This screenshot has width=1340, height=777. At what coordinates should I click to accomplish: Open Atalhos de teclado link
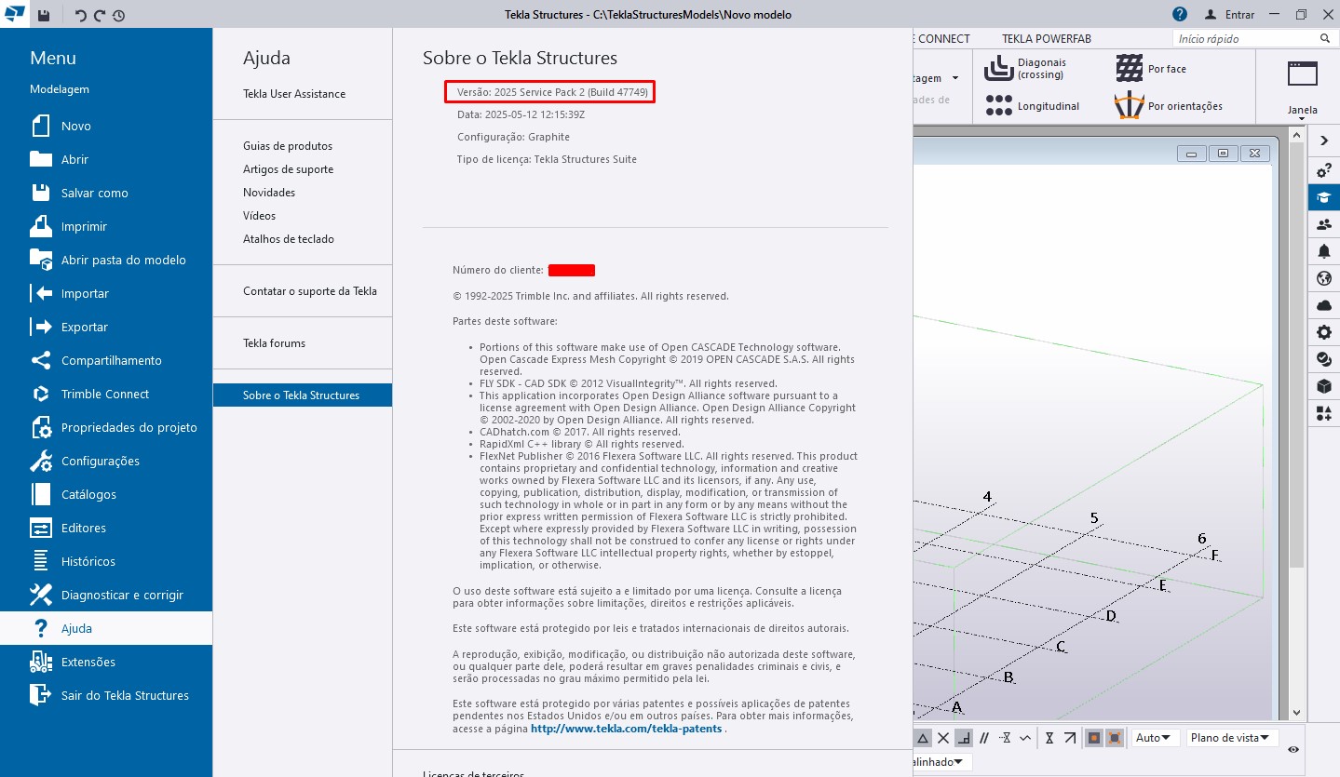click(x=289, y=239)
